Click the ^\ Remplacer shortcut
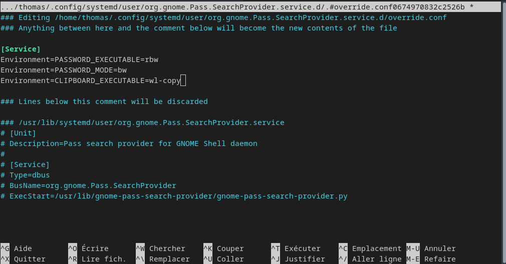Image resolution: width=506 pixels, height=264 pixels. point(163,259)
